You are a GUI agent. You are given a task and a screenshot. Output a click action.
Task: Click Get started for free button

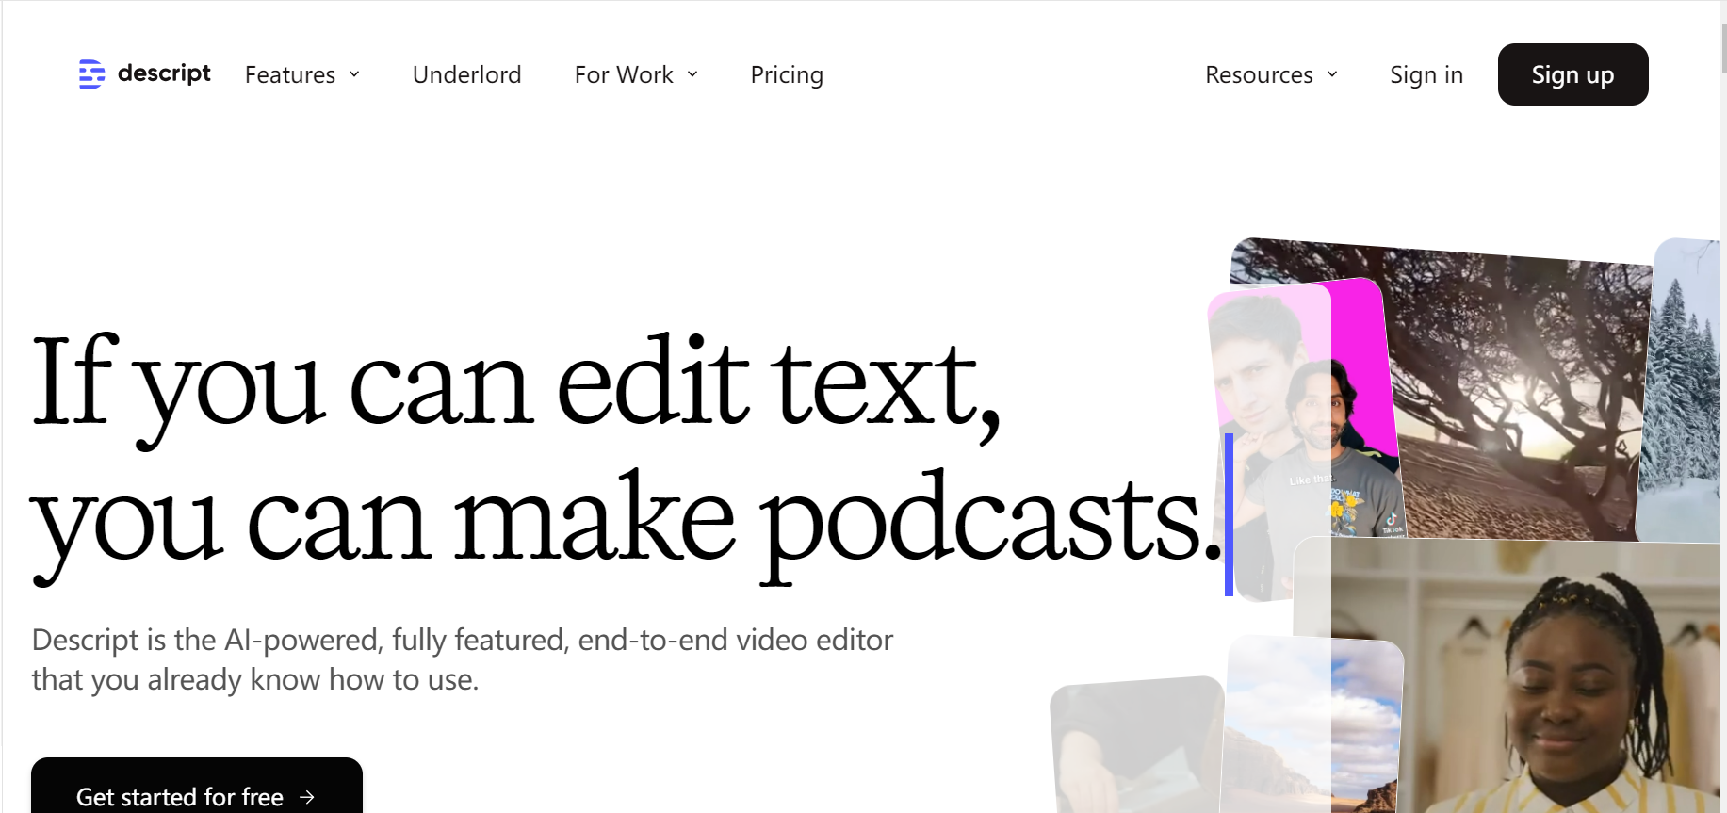197,786
